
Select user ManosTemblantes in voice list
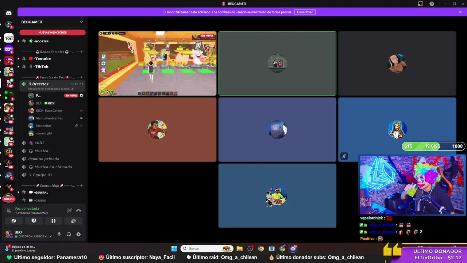pos(56,118)
